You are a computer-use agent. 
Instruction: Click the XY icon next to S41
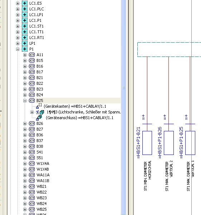click(32, 152)
